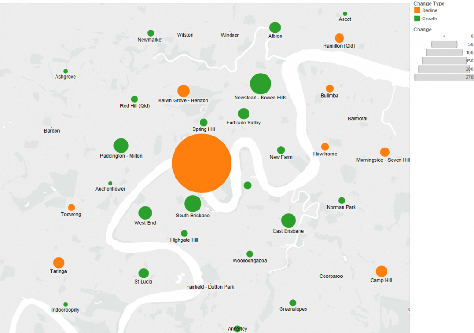This screenshot has height=333, width=474.
Task: Select the Albion green bubble
Action: pos(275,27)
